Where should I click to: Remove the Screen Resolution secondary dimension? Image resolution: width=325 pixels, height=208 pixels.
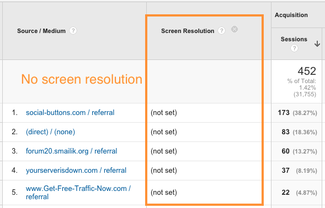click(235, 29)
